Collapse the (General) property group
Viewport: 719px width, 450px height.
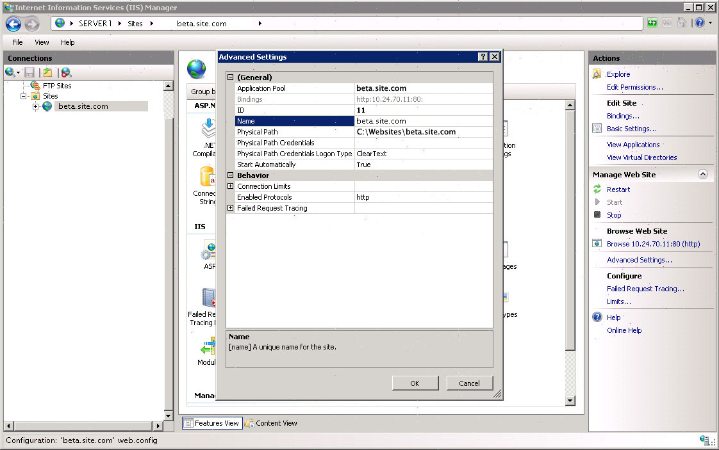coord(231,77)
